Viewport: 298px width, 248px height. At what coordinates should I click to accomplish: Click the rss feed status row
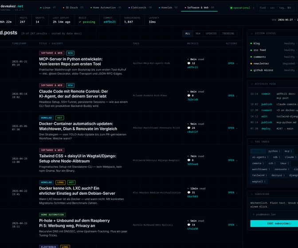[274, 50]
